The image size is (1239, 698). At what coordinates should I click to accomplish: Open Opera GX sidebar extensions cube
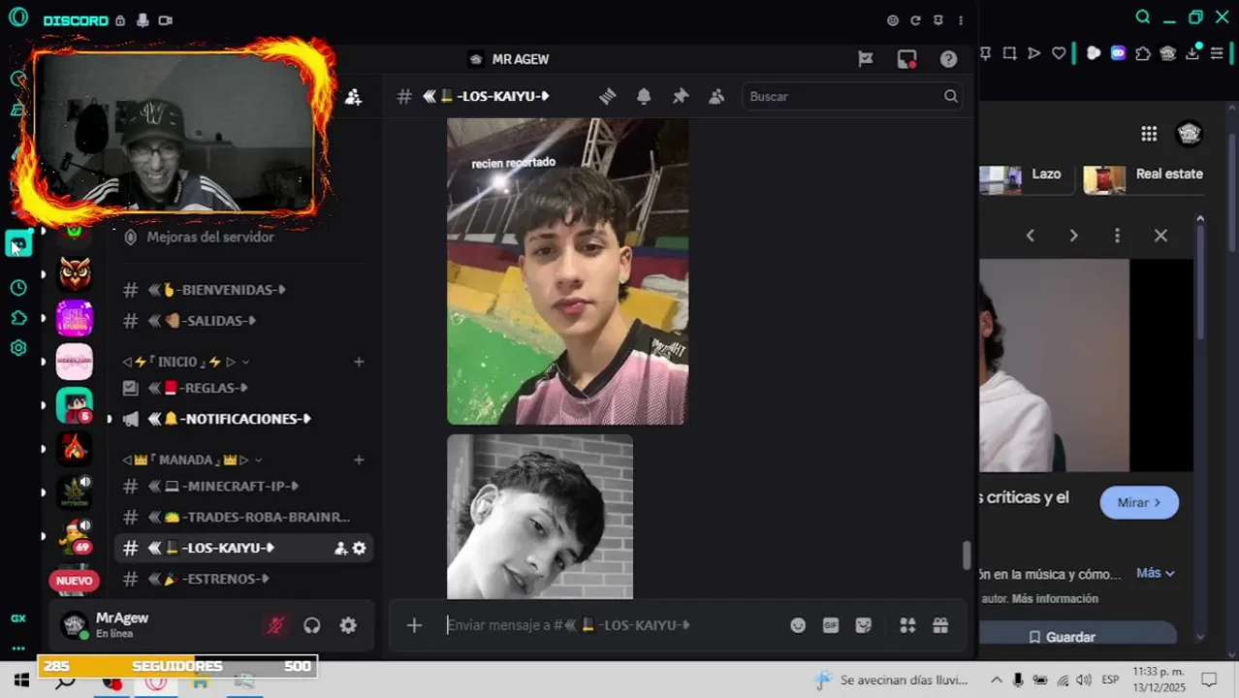coord(18,318)
